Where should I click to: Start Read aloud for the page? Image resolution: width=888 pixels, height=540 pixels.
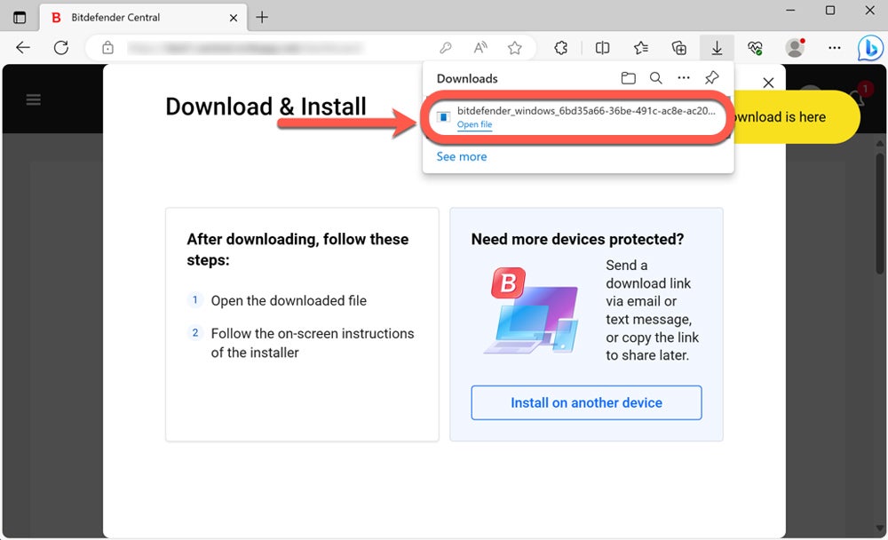pyautogui.click(x=480, y=48)
